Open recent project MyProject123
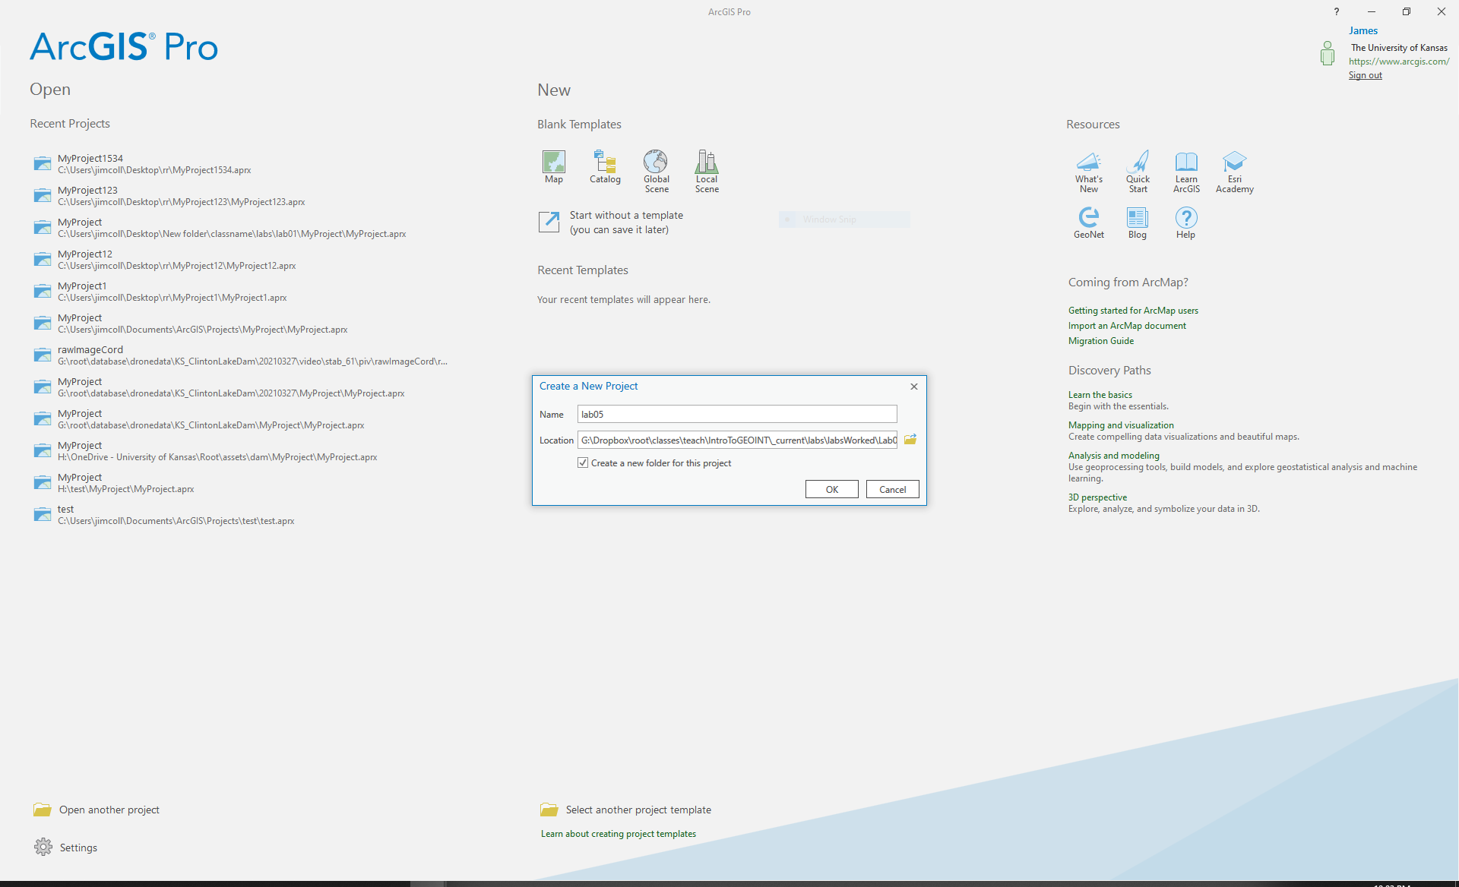 click(x=182, y=196)
